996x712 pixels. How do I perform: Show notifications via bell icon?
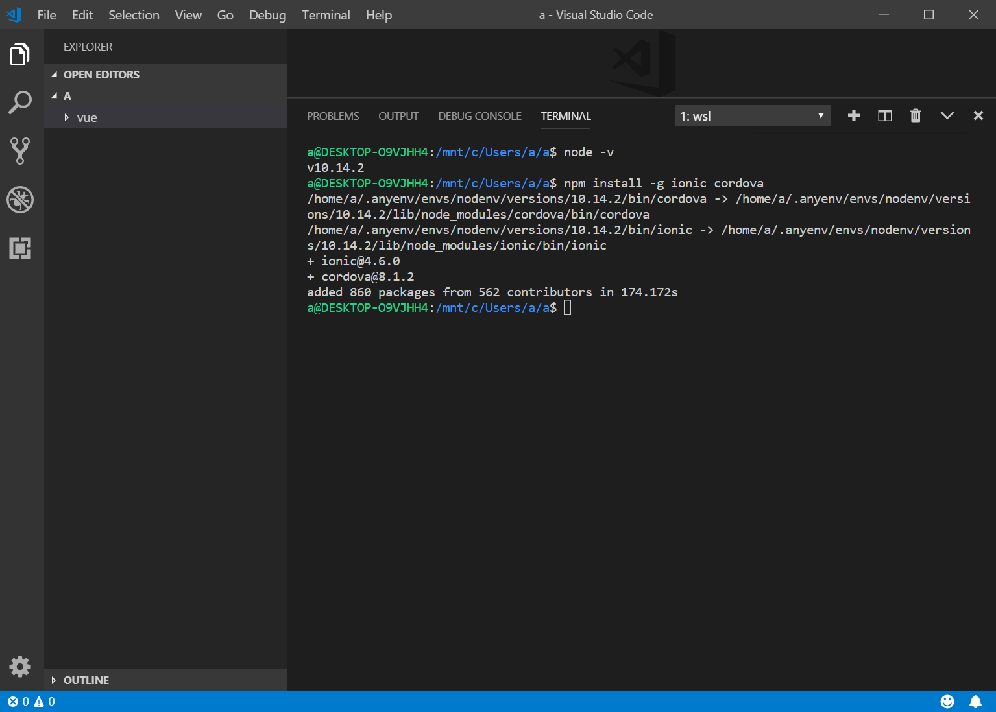(975, 702)
